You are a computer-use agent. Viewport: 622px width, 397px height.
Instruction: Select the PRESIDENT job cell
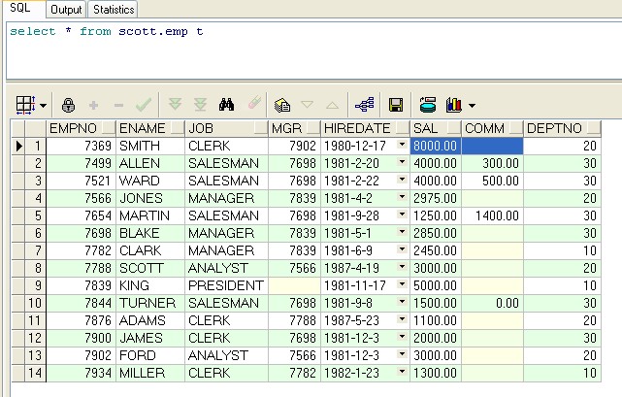tap(226, 285)
